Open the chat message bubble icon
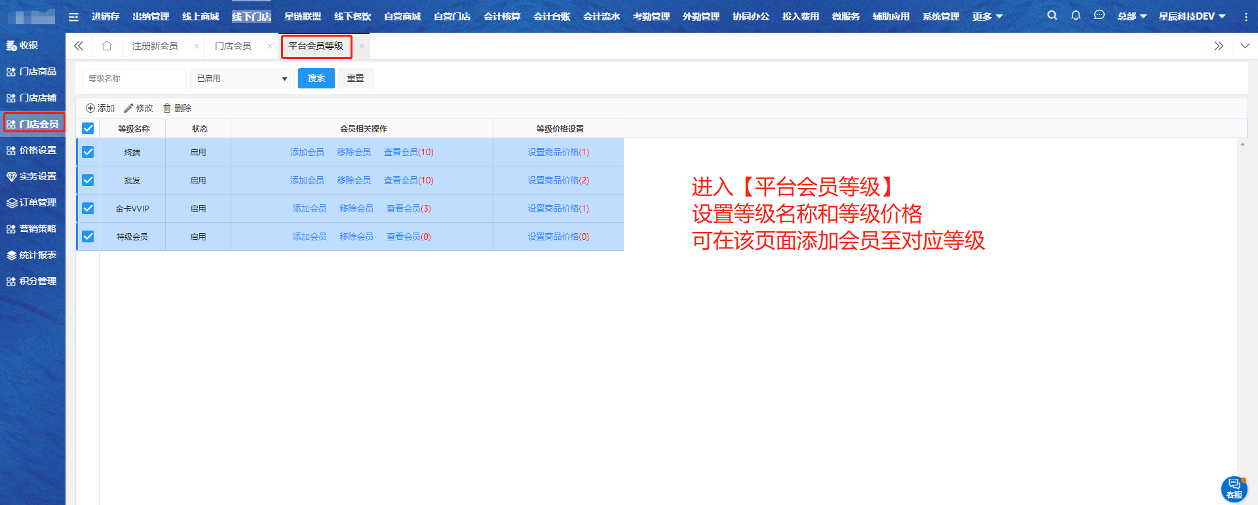Screen dimensions: 1258x505 tap(1099, 16)
